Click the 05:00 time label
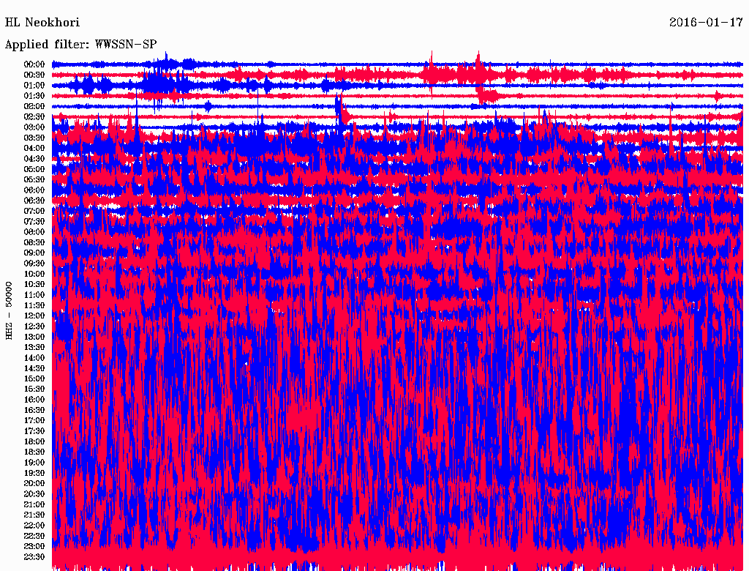The image size is (749, 571). pos(34,169)
